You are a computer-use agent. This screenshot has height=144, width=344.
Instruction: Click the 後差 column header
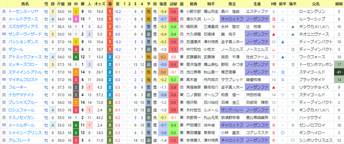[163, 4]
